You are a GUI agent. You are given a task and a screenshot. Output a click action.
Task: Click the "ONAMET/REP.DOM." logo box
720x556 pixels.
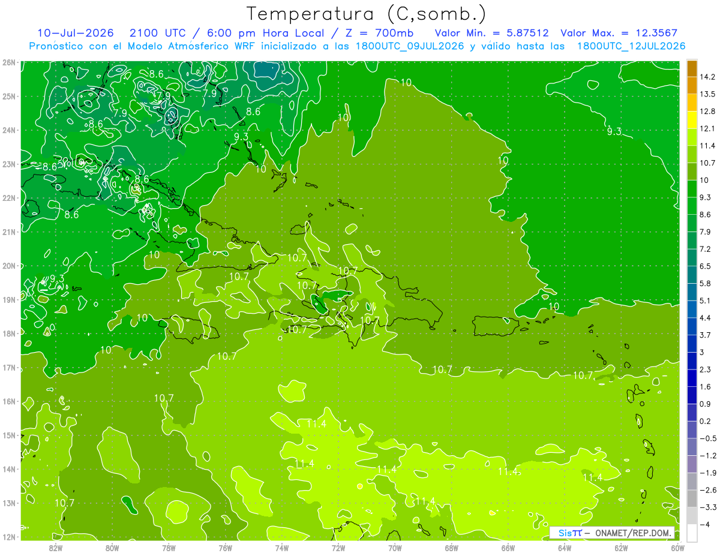click(x=612, y=533)
